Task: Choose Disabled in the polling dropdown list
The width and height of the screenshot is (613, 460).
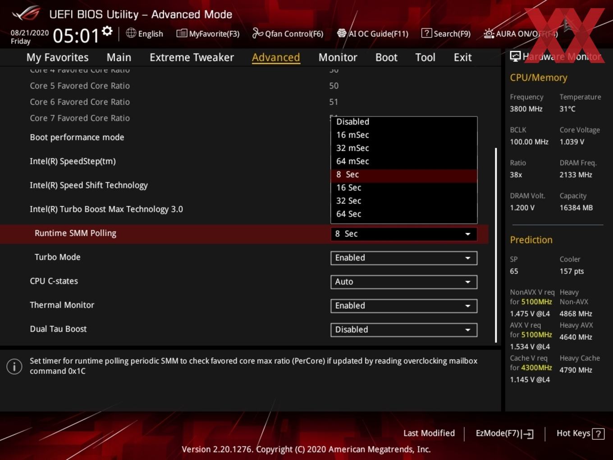Action: click(404, 122)
